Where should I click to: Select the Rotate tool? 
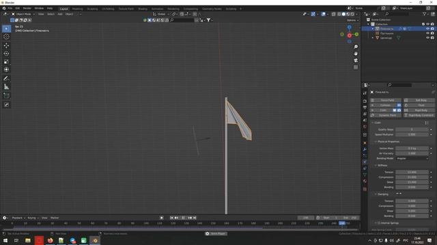tap(6, 53)
